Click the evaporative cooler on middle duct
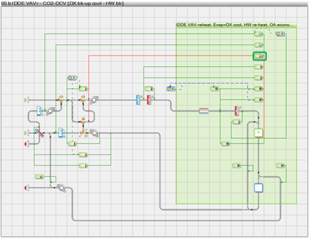The image size is (309, 238). pos(62,132)
